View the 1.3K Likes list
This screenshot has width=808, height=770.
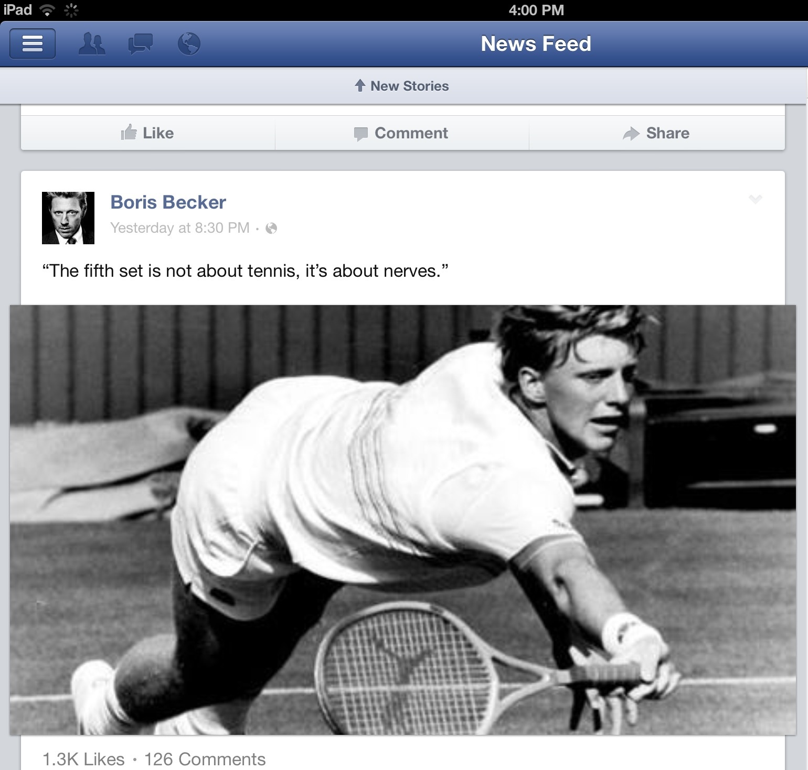click(83, 759)
